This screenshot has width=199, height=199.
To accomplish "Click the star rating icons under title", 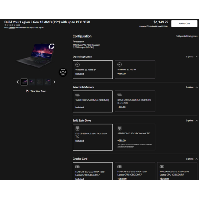I will (x=10, y=25).
